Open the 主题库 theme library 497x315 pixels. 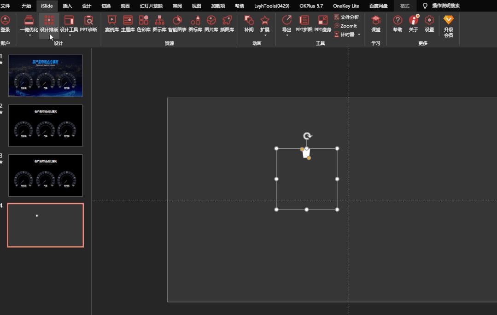(128, 23)
